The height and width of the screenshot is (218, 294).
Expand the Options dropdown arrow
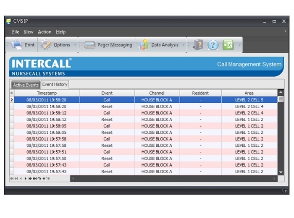(x=75, y=45)
